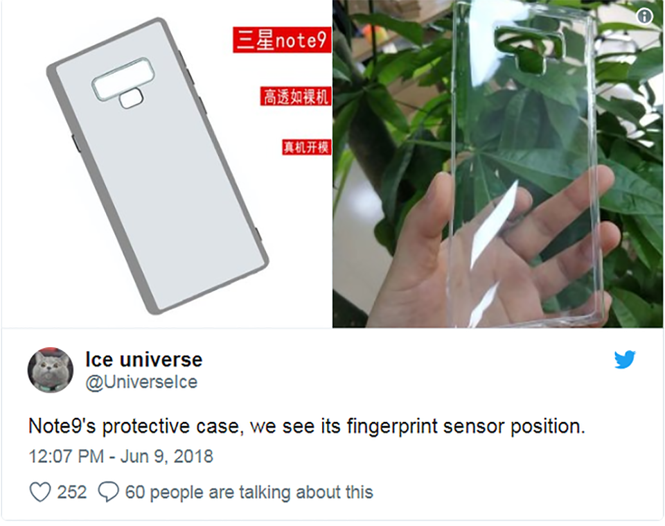Image resolution: width=665 pixels, height=526 pixels.
Task: Click the red 三星note9 label
Action: [x=282, y=40]
